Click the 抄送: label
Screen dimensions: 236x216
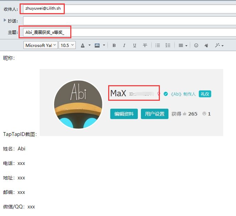click(x=13, y=21)
